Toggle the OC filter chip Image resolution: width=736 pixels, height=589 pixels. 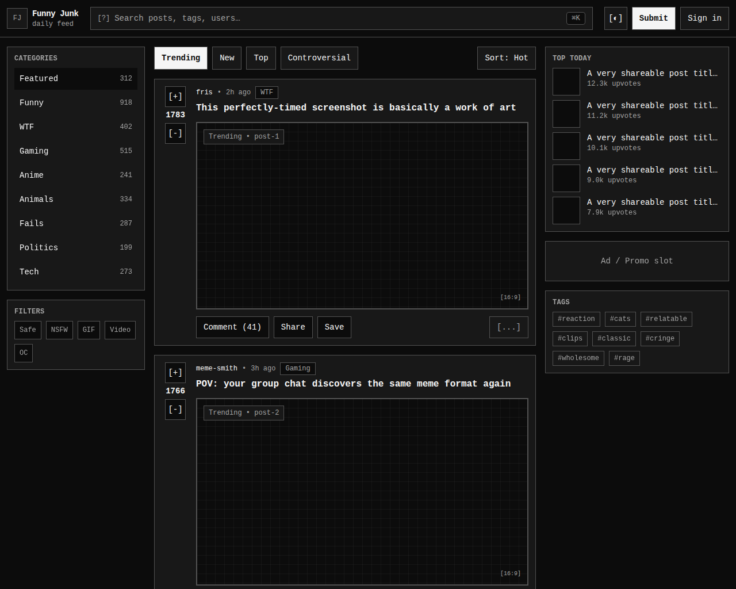pyautogui.click(x=24, y=353)
